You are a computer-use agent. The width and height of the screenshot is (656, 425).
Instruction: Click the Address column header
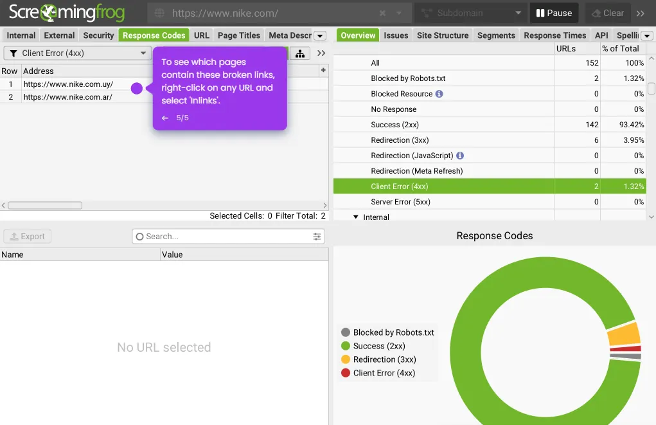(x=39, y=71)
